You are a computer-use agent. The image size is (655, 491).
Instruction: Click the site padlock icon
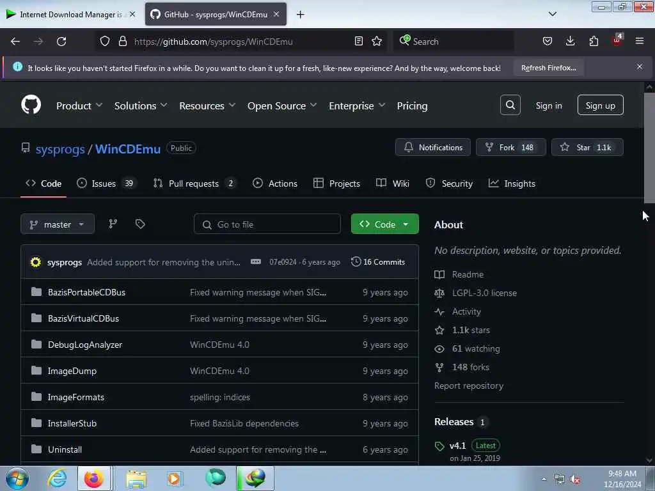(122, 42)
